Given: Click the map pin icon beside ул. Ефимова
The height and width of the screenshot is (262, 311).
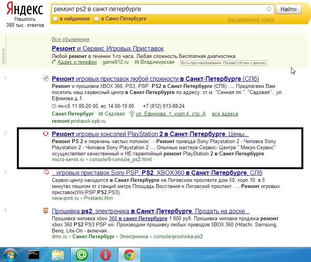Looking at the screenshot, I should click(x=131, y=114).
